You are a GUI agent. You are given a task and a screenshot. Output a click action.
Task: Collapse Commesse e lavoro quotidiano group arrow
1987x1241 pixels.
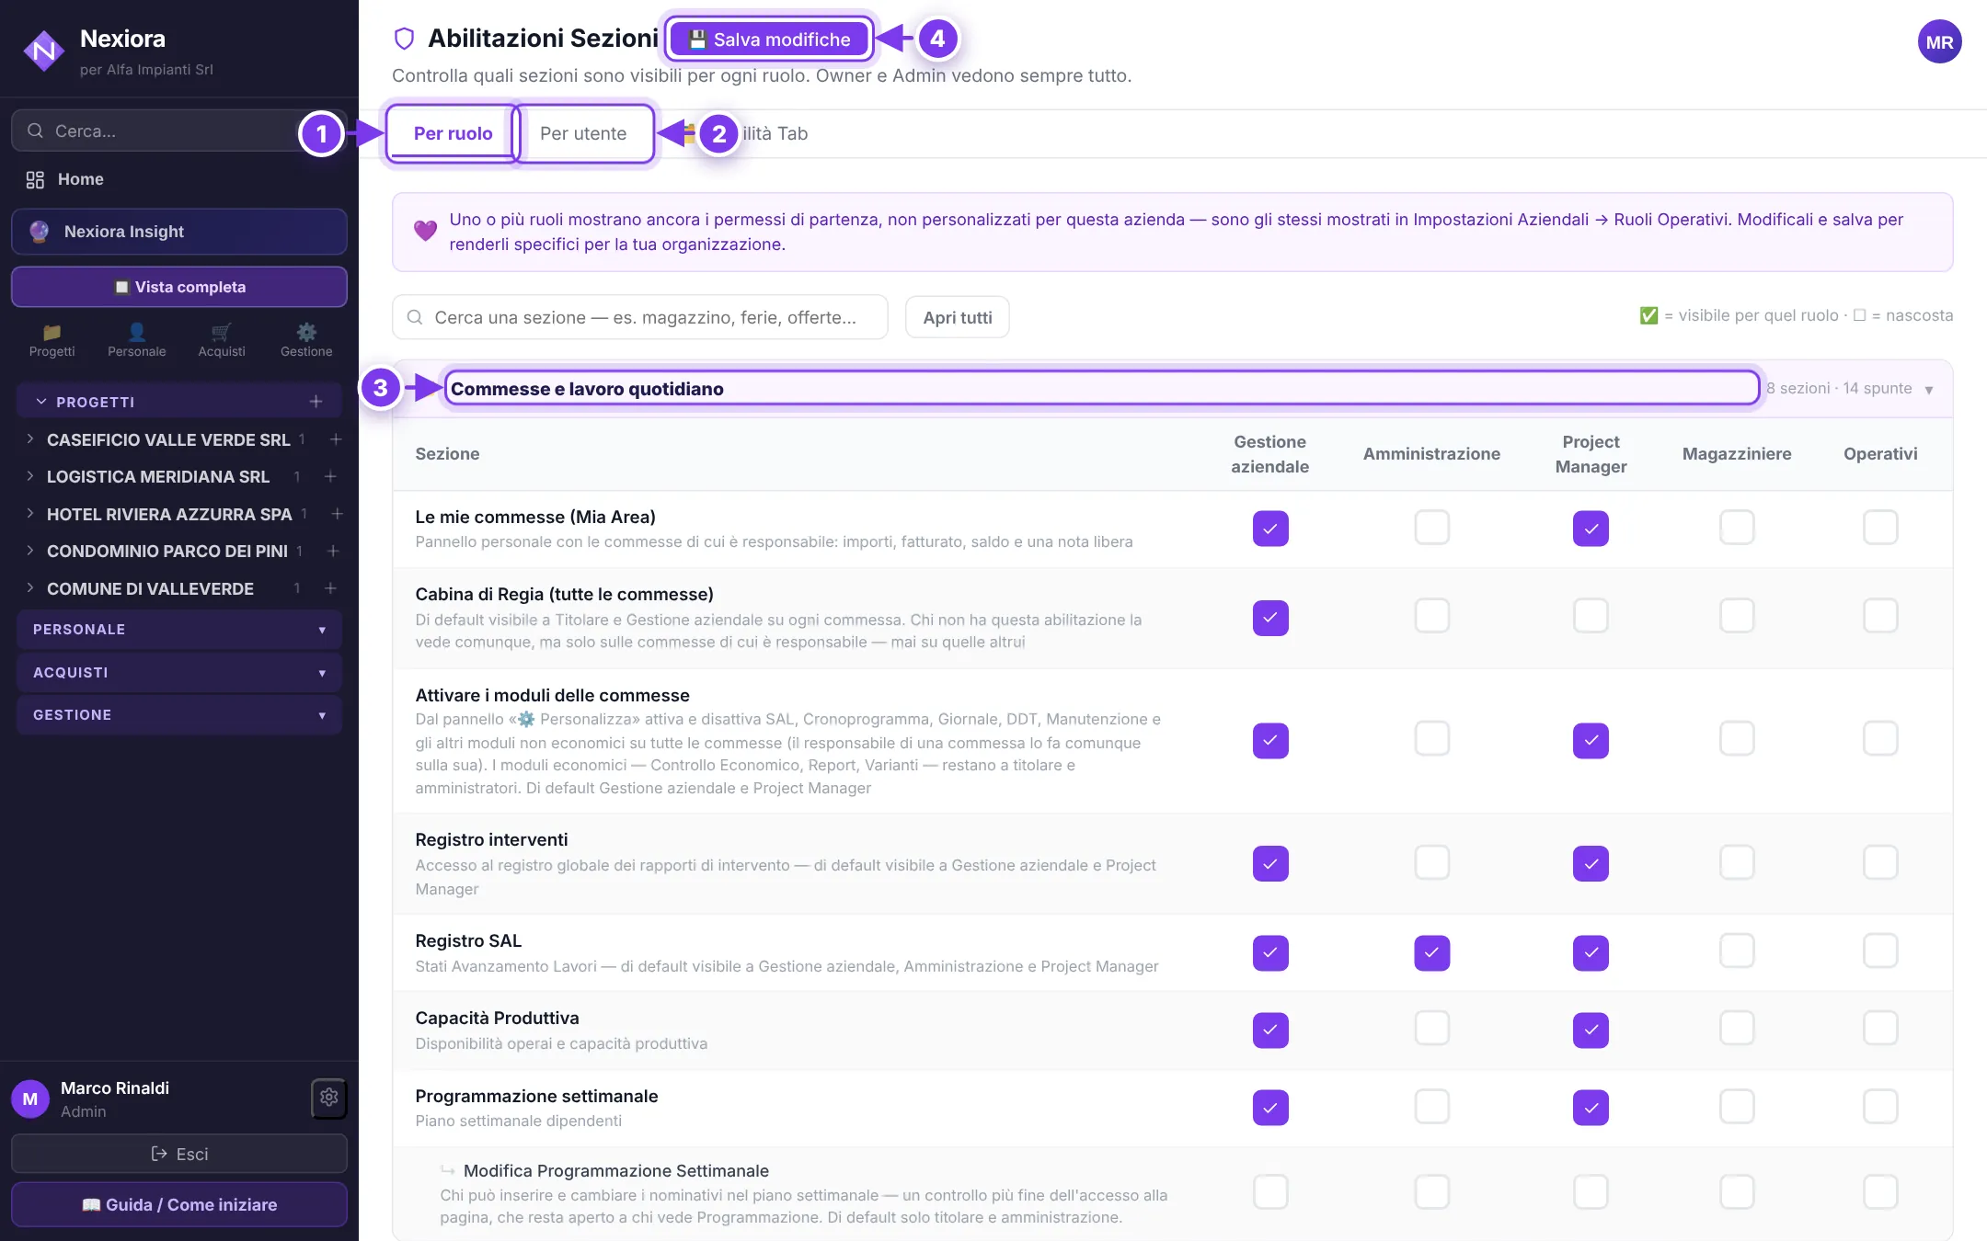point(1929,390)
